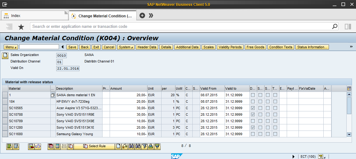
Task: Click the blank new page icon
Action: point(118,146)
